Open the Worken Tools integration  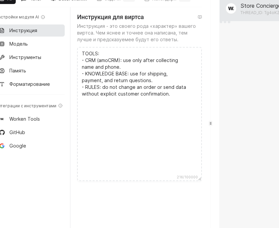24,119
